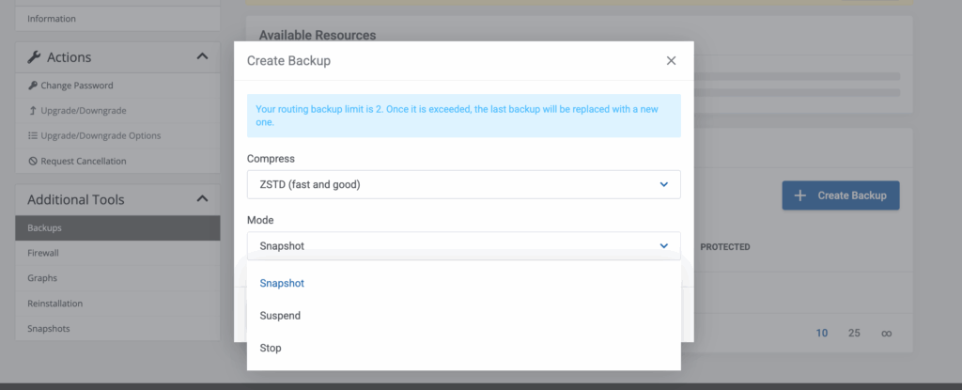The image size is (962, 390).
Task: Choose Stop mode option
Action: [x=271, y=348]
